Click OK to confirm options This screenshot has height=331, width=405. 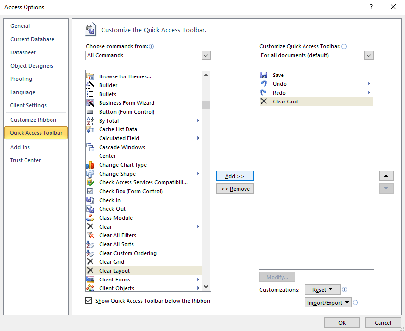pos(342,322)
